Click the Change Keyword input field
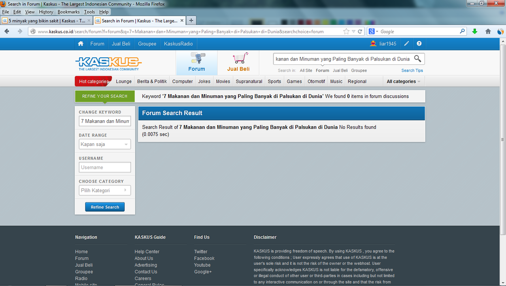The height and width of the screenshot is (286, 506). click(105, 121)
